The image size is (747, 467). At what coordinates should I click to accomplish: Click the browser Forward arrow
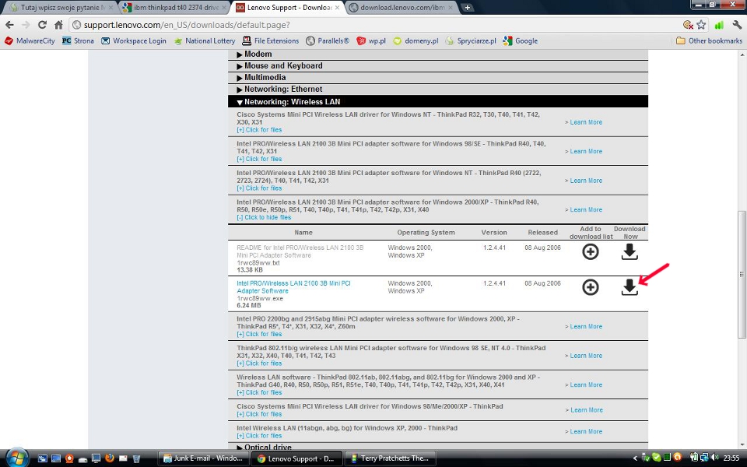[x=26, y=25]
